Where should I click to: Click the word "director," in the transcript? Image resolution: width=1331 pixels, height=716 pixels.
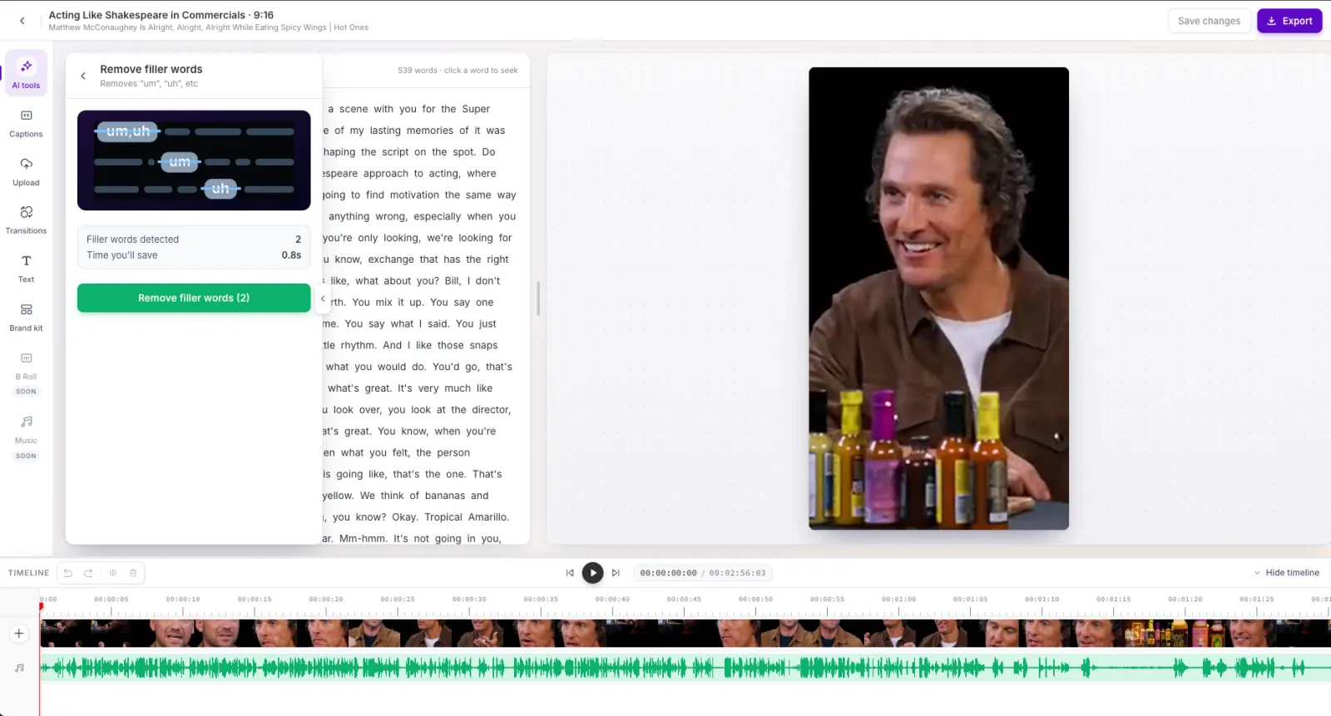click(491, 410)
